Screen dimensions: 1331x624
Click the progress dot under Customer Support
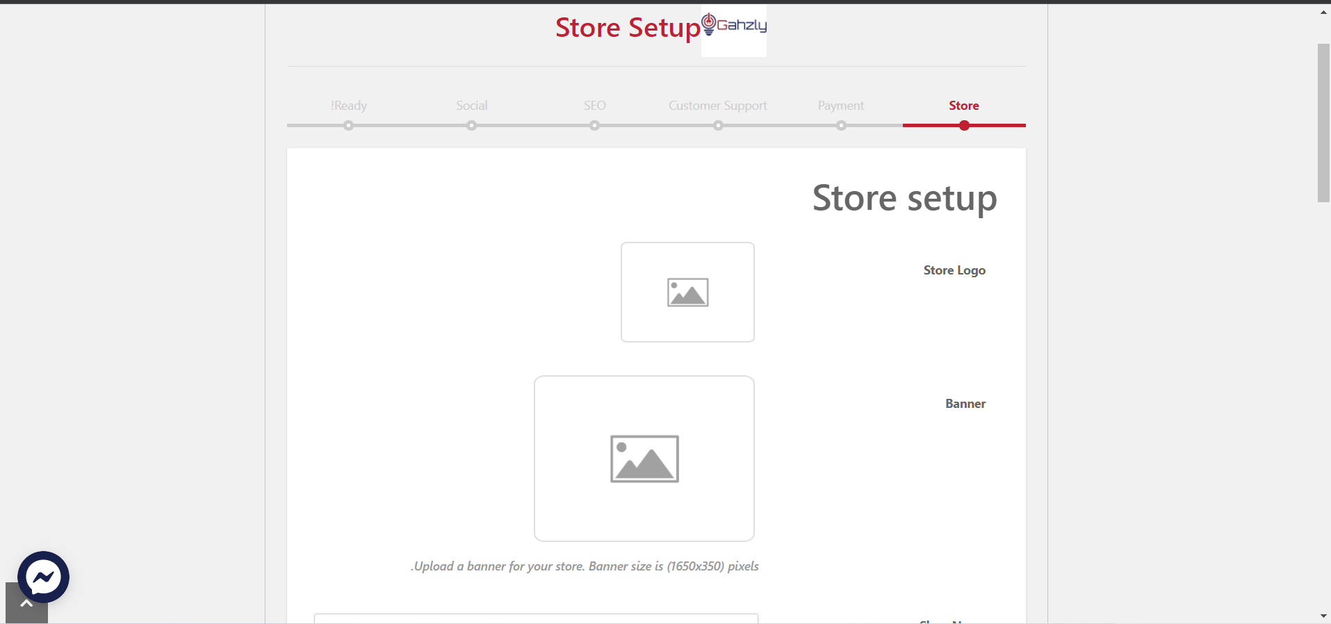pyautogui.click(x=718, y=126)
